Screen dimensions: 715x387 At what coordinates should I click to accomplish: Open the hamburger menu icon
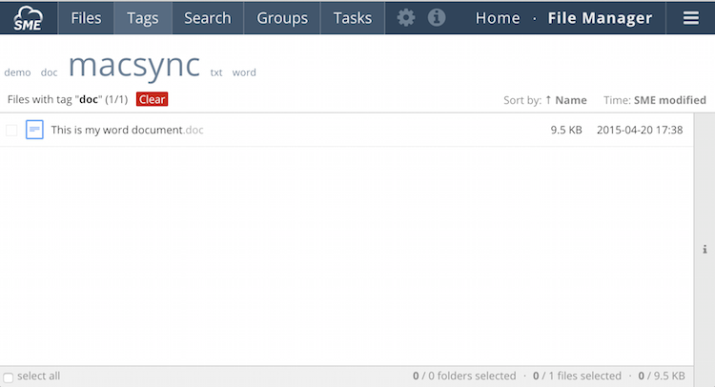coord(691,18)
